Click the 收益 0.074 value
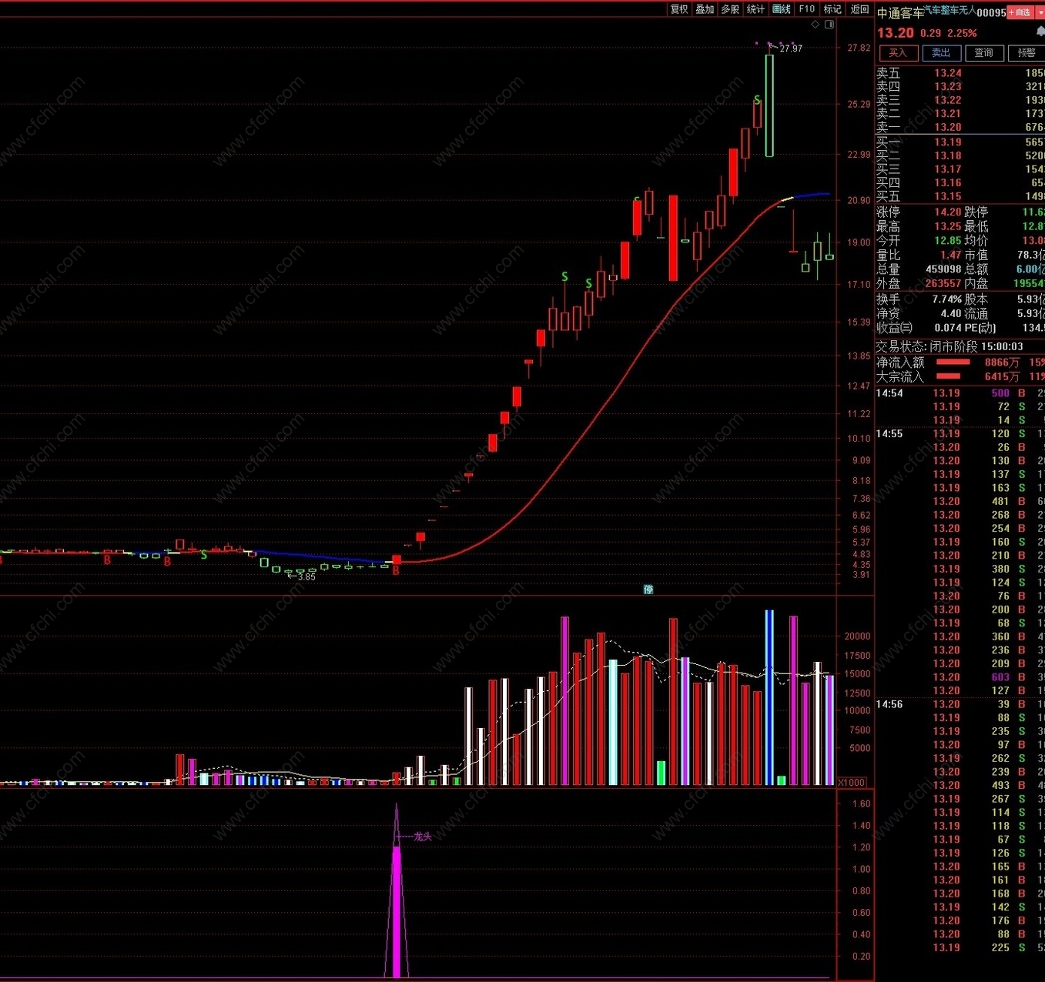Screen dimensions: 1045x982 pos(947,328)
